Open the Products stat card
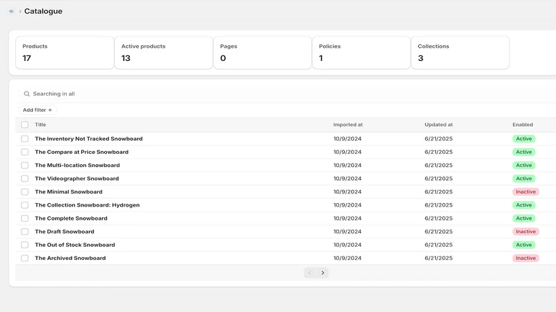The height and width of the screenshot is (312, 556). [x=65, y=53]
